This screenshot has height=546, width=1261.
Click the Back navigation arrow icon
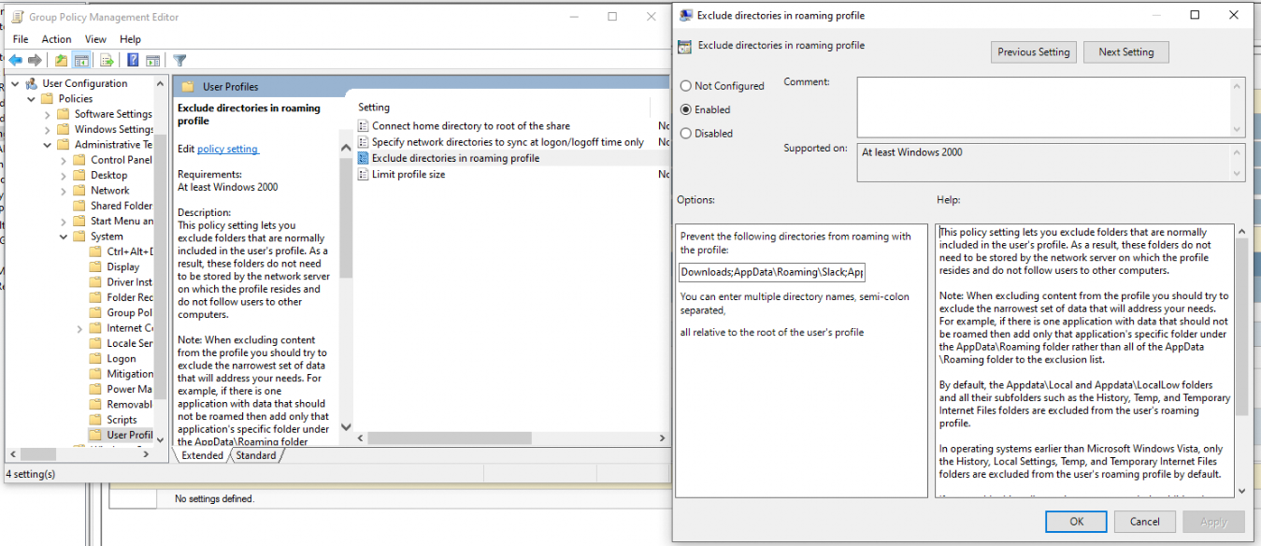pos(15,59)
